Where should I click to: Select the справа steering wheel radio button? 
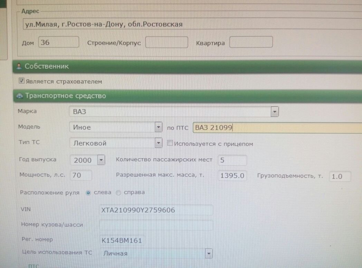pos(118,192)
